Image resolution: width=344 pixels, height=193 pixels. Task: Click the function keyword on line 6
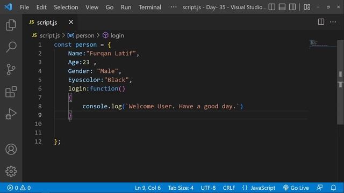point(104,88)
